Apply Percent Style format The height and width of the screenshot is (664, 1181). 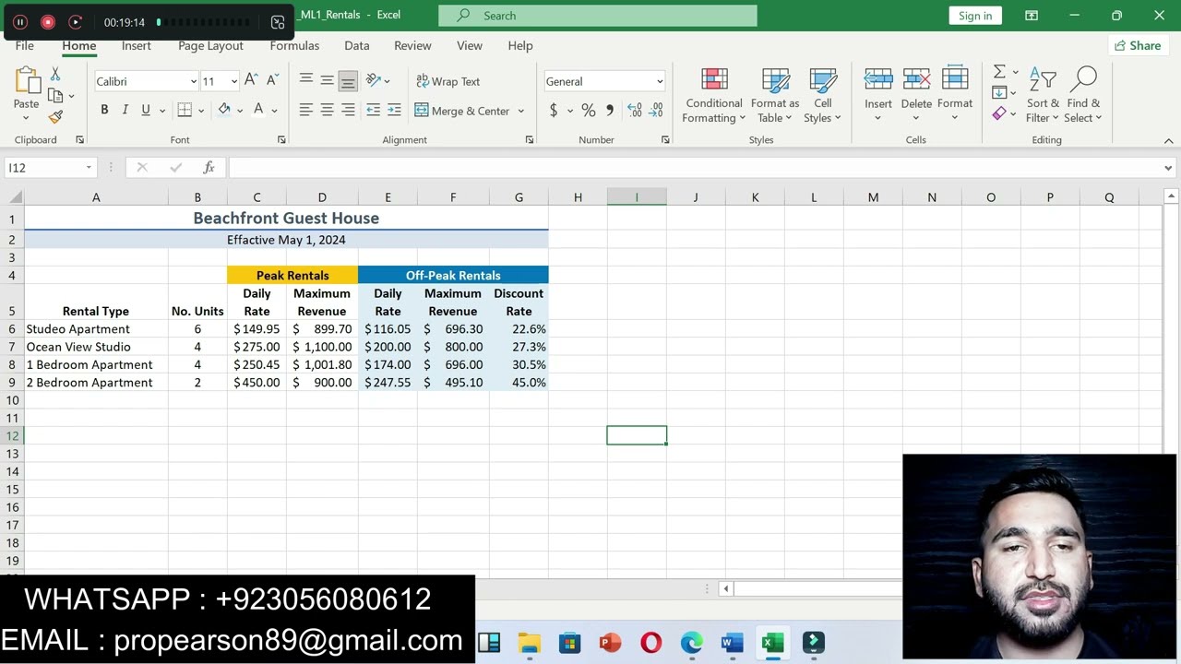(588, 111)
